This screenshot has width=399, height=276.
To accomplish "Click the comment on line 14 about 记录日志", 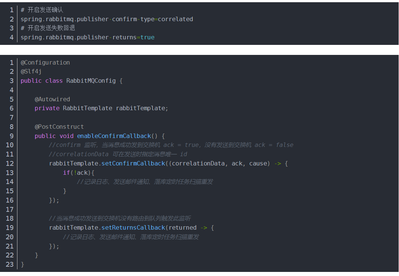I will (x=145, y=182).
